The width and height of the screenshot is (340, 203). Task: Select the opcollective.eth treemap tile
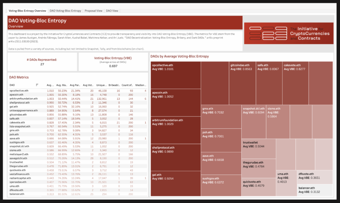176,75
